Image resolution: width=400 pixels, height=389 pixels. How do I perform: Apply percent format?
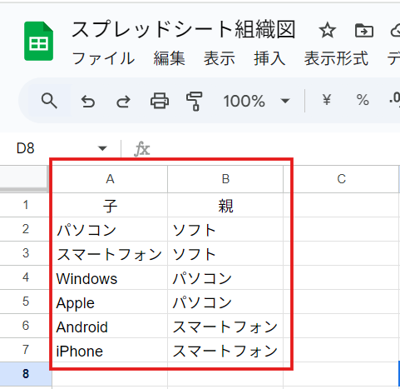(363, 100)
